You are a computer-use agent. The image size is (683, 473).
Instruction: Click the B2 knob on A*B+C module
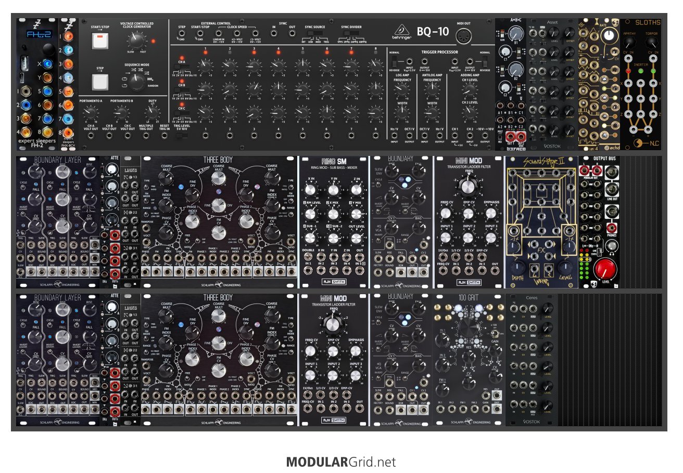pos(515,70)
